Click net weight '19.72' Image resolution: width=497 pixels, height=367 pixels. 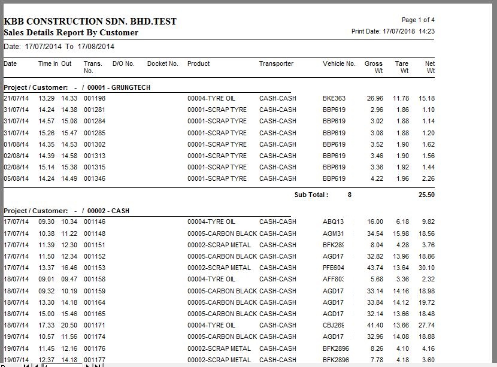(426, 303)
